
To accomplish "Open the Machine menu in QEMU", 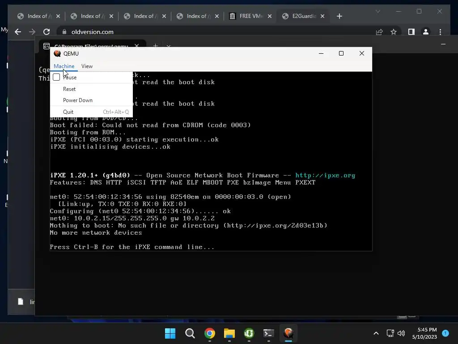I will click(64, 66).
